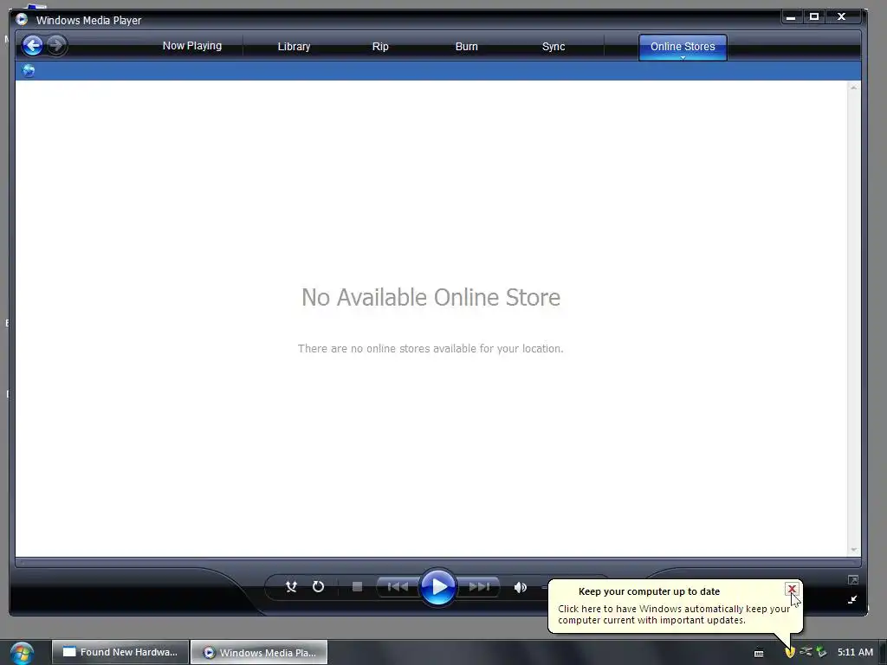Image resolution: width=887 pixels, height=665 pixels.
Task: Turn on shuffle playback
Action: click(291, 587)
